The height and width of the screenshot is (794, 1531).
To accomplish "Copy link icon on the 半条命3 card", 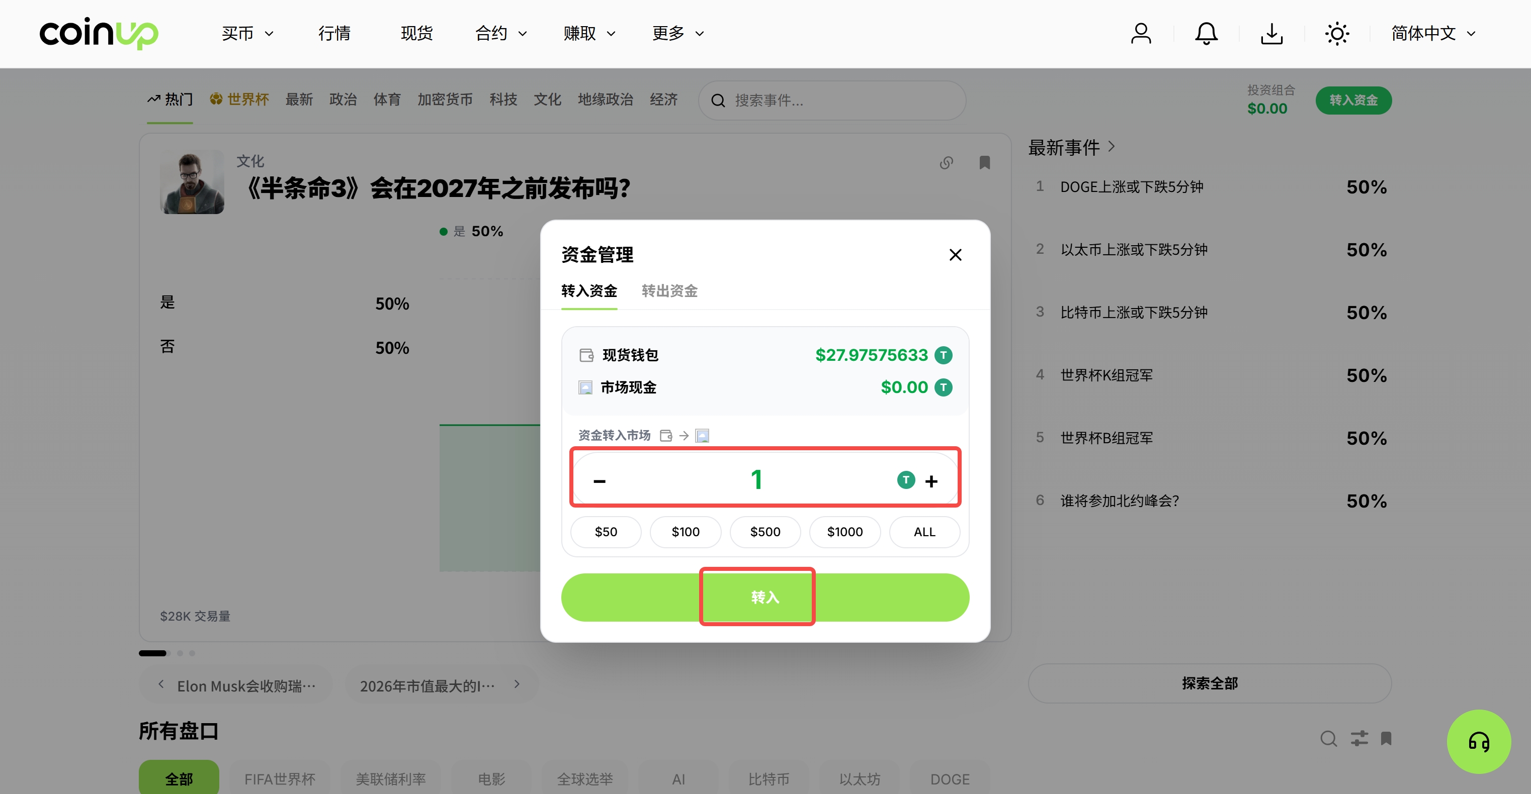I will (x=946, y=163).
